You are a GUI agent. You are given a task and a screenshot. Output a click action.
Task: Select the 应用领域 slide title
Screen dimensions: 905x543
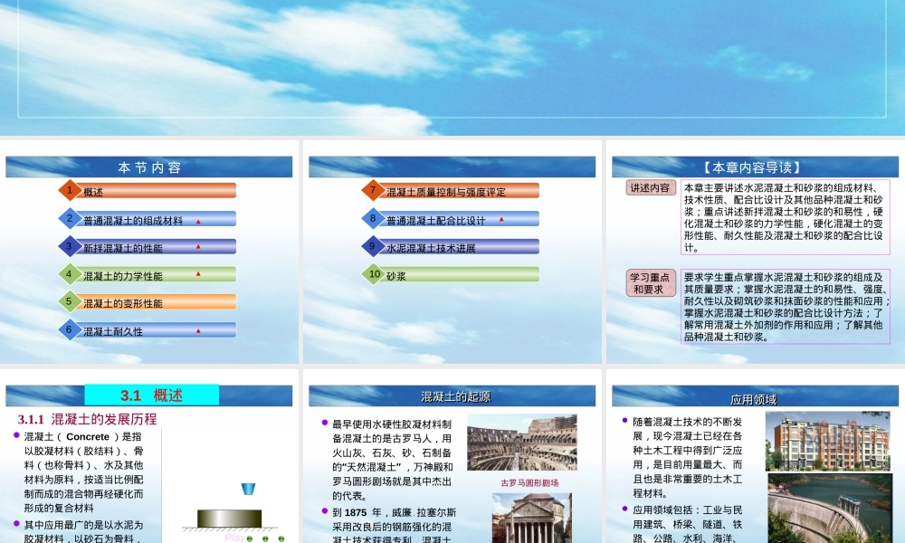click(x=753, y=399)
